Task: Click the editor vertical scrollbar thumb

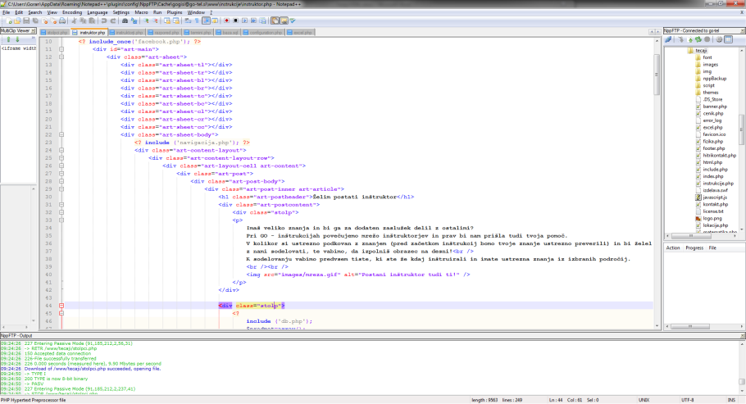Action: 657,75
